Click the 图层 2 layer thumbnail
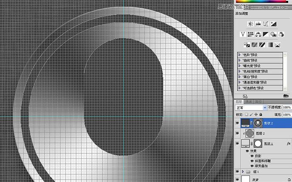This screenshot has width=292, height=182. 250,133
